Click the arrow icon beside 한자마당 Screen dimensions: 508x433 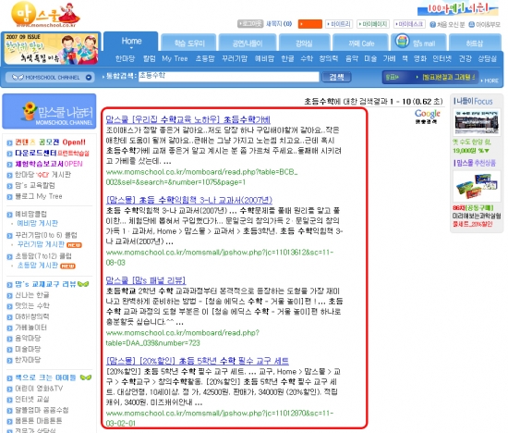[x=10, y=361]
